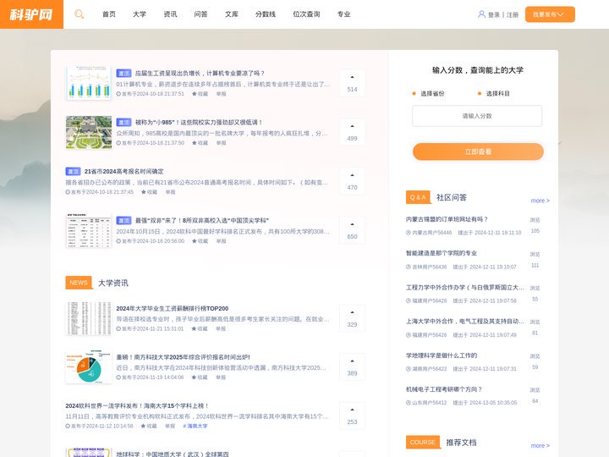Open the 问答 navigation item
This screenshot has height=457, width=609.
click(200, 14)
